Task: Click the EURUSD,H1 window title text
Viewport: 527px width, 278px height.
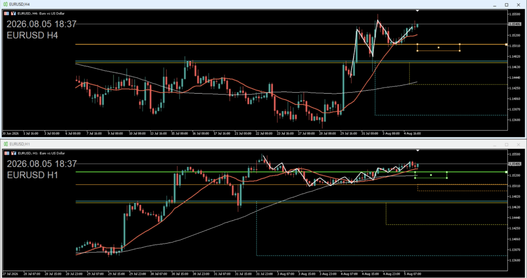Action: [20, 144]
